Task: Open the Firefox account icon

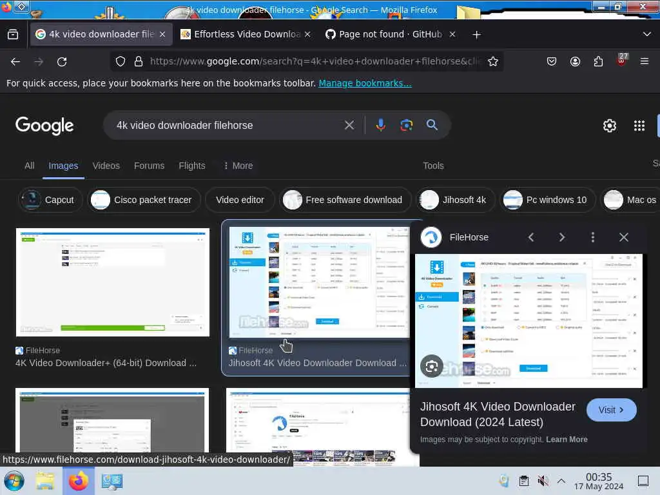Action: coord(575,61)
